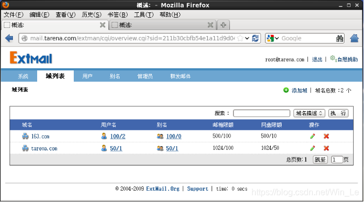
Task: Open the 书签(B) menu
Action: [117, 15]
